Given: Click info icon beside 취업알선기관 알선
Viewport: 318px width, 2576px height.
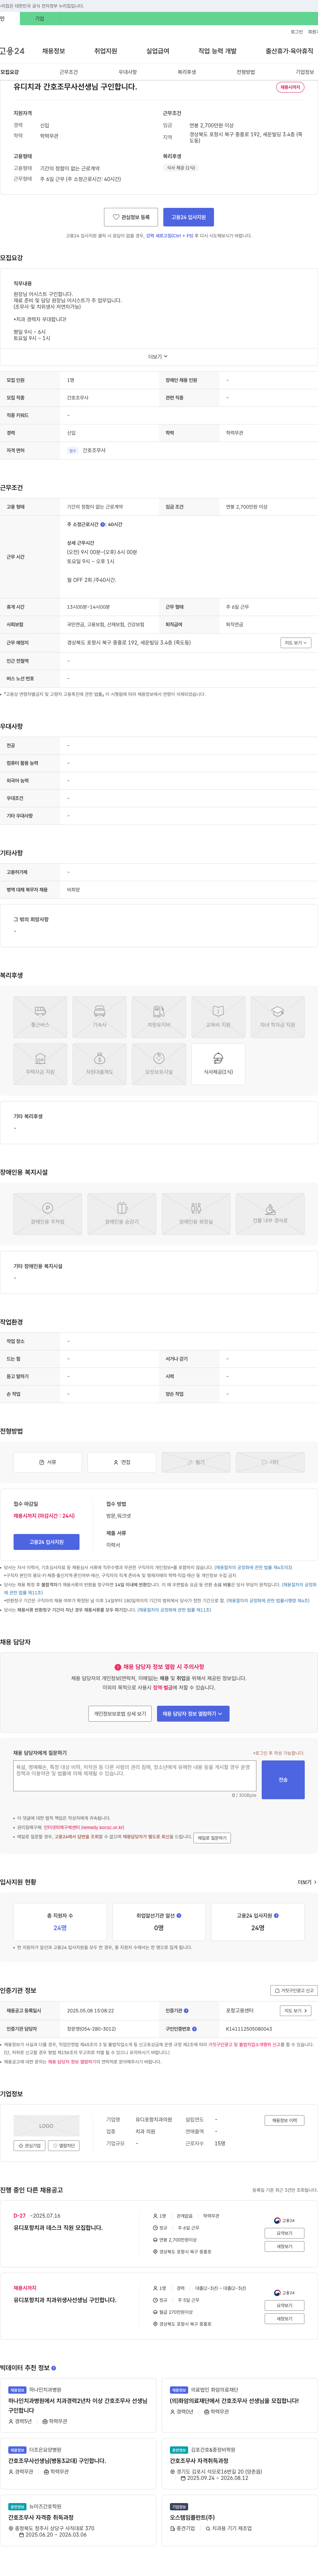Looking at the screenshot, I should (x=179, y=1916).
